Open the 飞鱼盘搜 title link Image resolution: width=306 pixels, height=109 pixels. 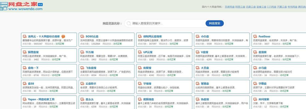pyautogui.click(x=91, y=68)
